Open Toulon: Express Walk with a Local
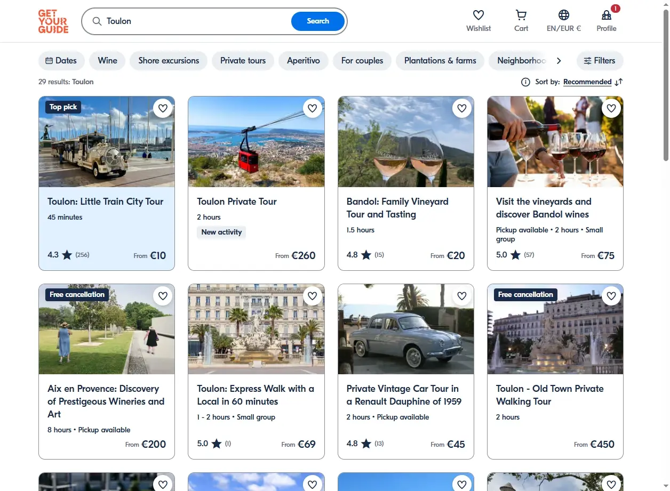Screen dimensions: 670x491 coord(256,395)
